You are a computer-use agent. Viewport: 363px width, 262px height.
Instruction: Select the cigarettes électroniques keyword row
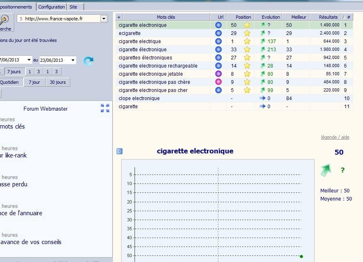(234, 57)
